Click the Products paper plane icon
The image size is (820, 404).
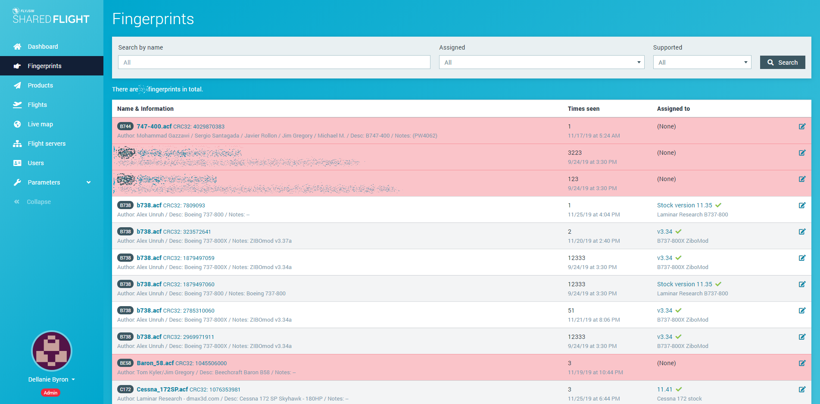tap(17, 85)
